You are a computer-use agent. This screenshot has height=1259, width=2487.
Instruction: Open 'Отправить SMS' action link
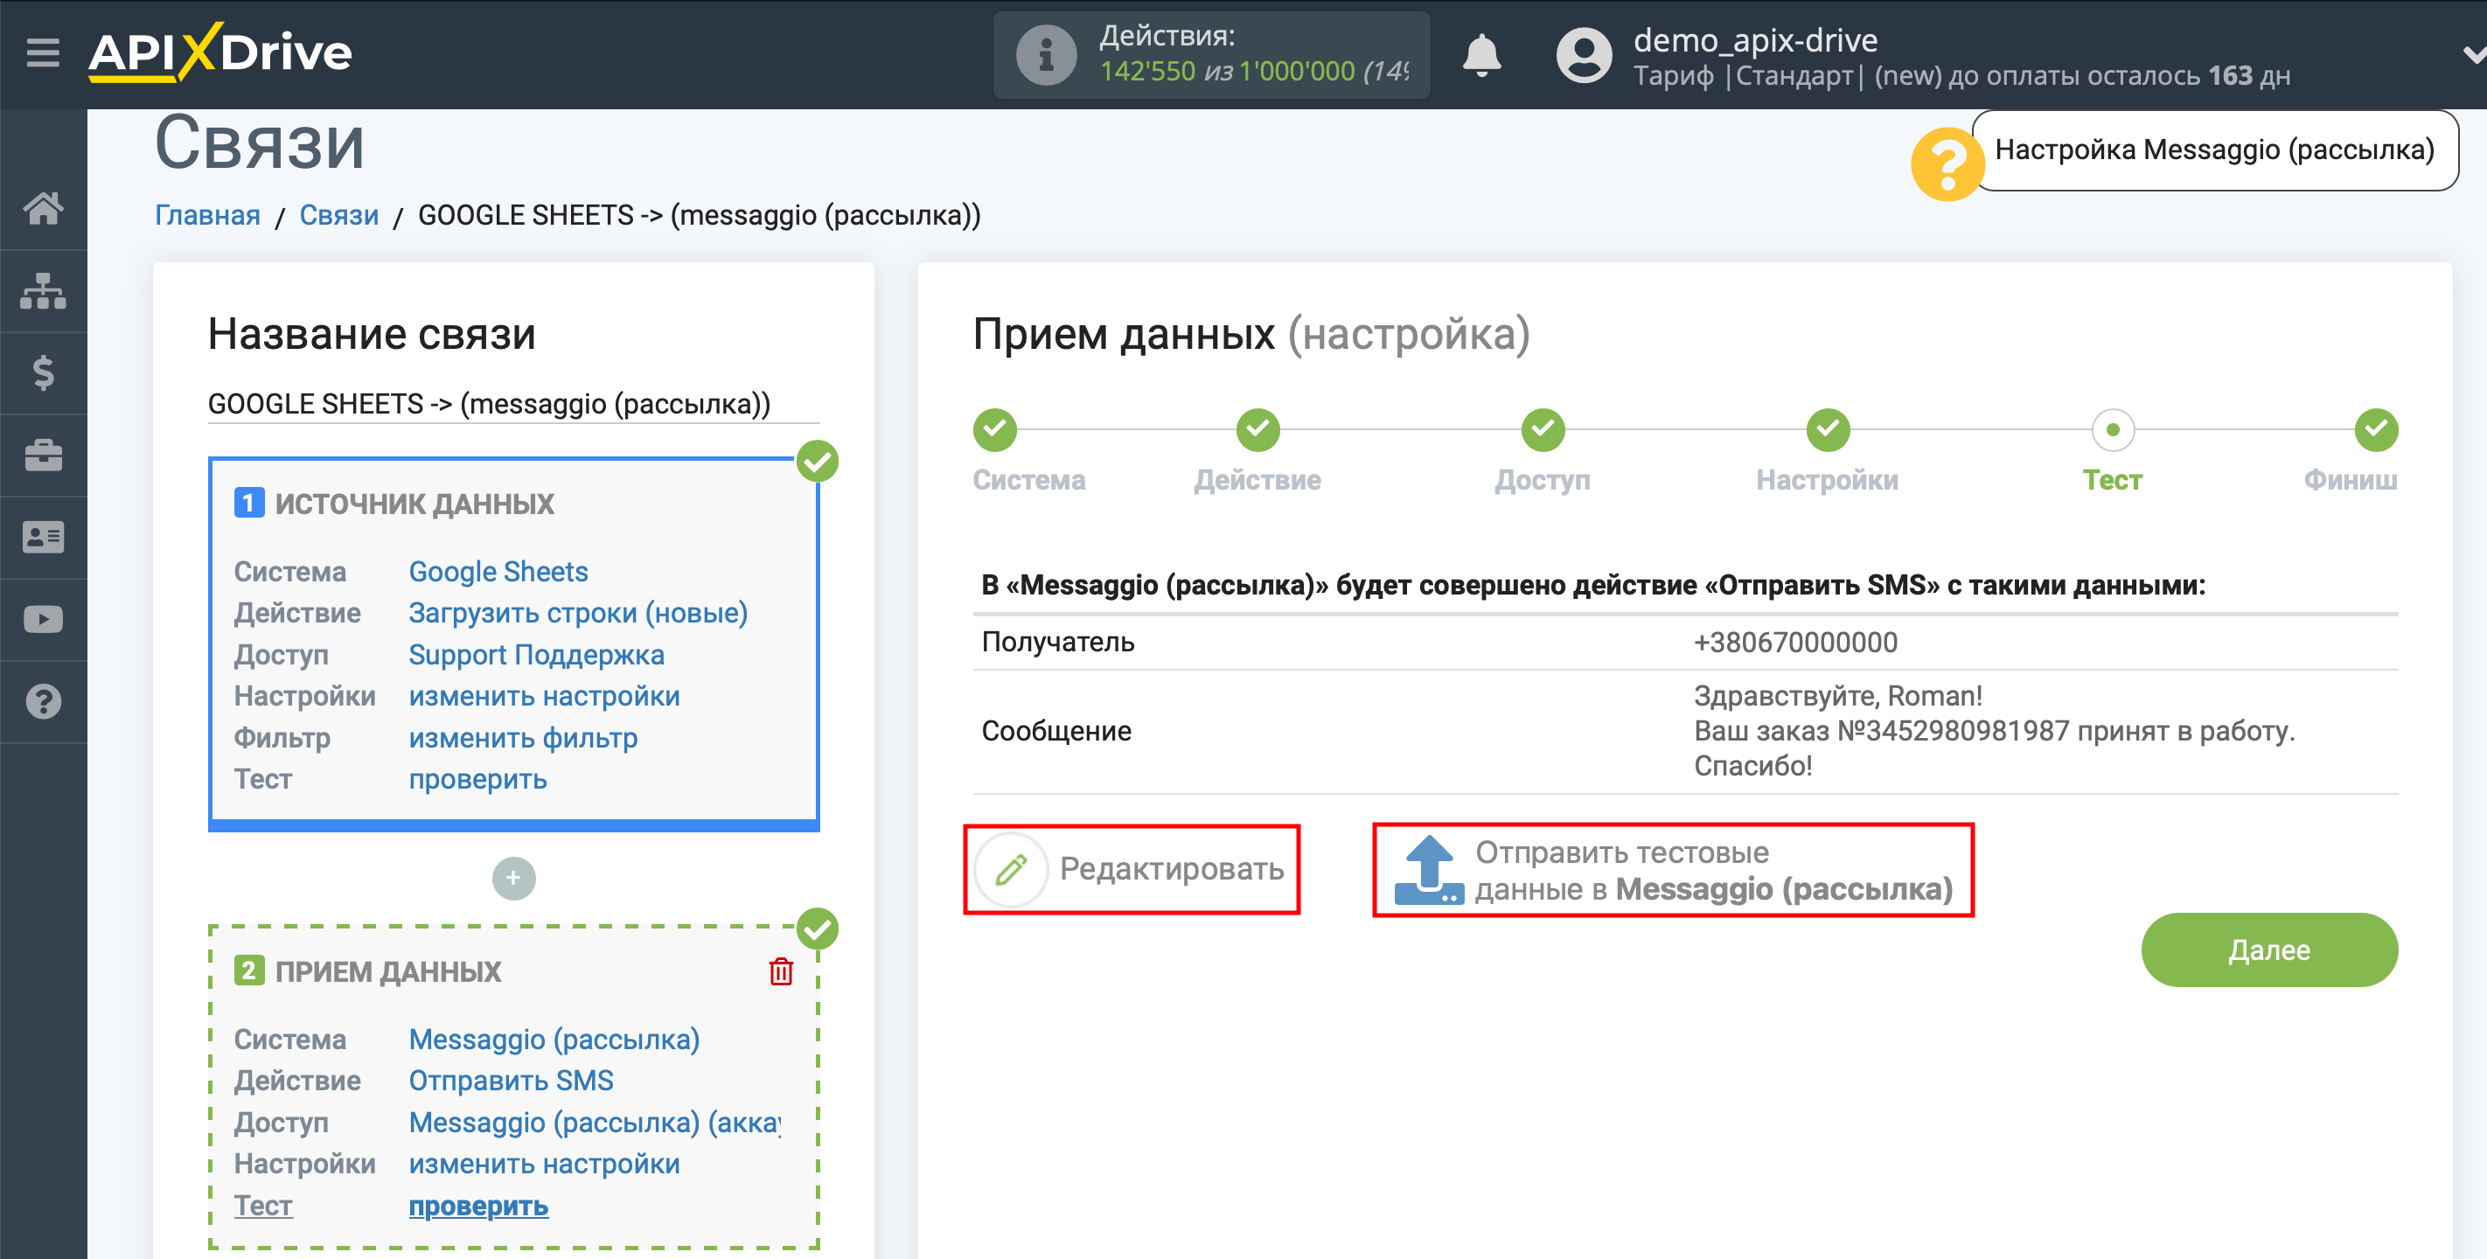(x=511, y=1081)
